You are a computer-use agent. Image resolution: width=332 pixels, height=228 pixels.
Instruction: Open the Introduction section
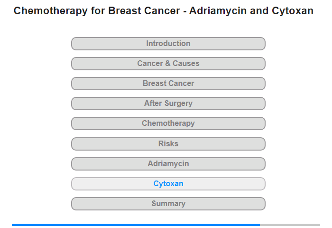pos(168,44)
